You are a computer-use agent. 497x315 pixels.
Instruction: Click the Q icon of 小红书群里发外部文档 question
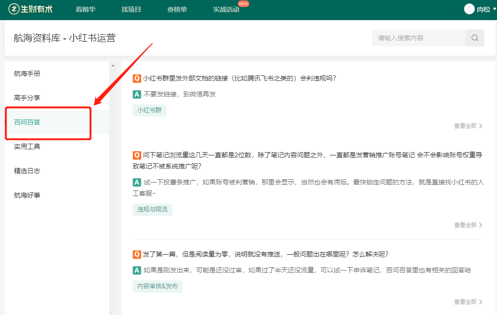137,78
